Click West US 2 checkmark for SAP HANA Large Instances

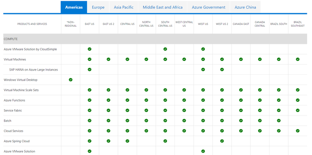click(222, 69)
